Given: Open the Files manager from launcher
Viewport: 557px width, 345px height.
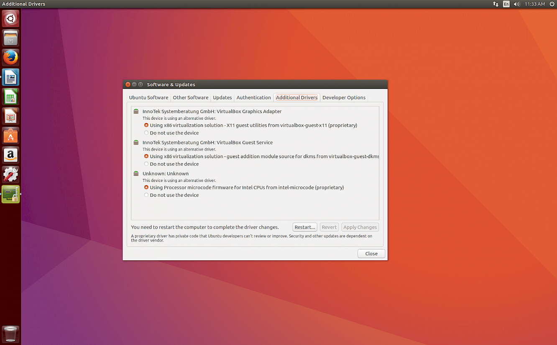Looking at the screenshot, I should coord(10,38).
